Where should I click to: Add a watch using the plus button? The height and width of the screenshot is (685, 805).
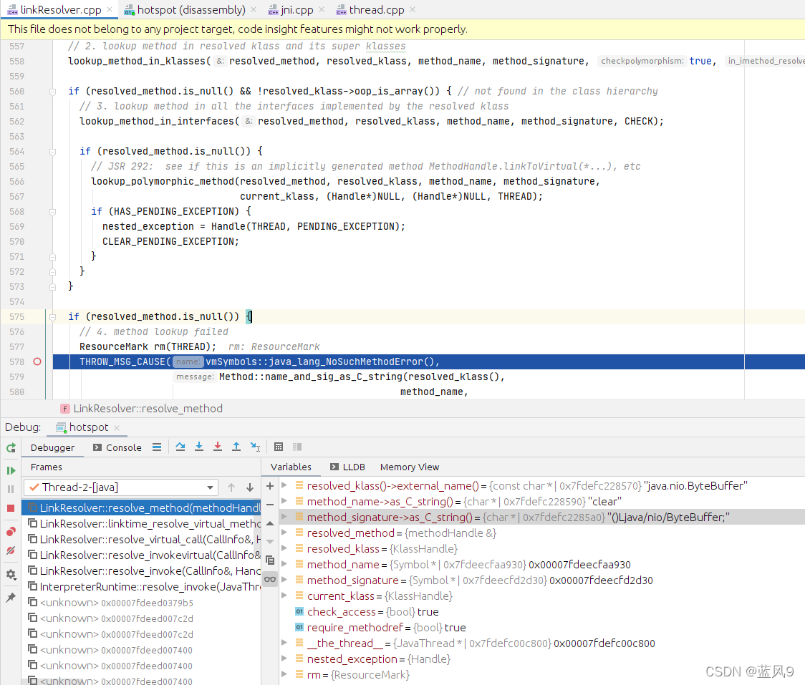pos(269,485)
